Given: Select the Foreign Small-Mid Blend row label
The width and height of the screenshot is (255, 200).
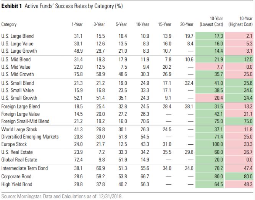Looking at the screenshot, I should coord(25,121).
